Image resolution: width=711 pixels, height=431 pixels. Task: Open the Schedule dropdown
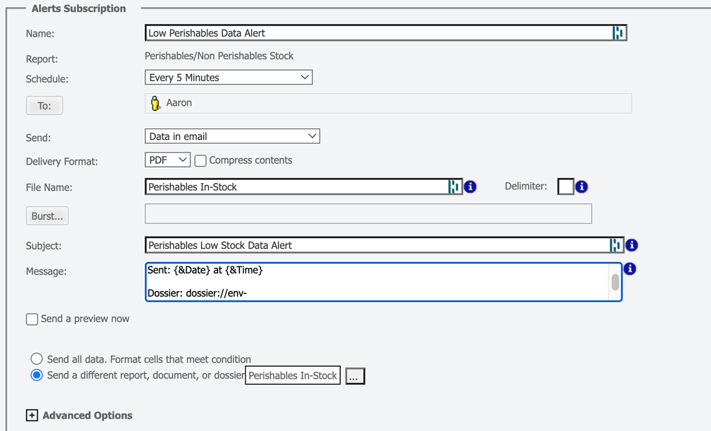pyautogui.click(x=228, y=78)
